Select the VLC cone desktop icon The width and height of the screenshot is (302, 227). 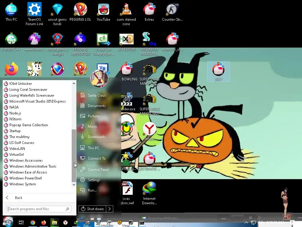(126, 14)
